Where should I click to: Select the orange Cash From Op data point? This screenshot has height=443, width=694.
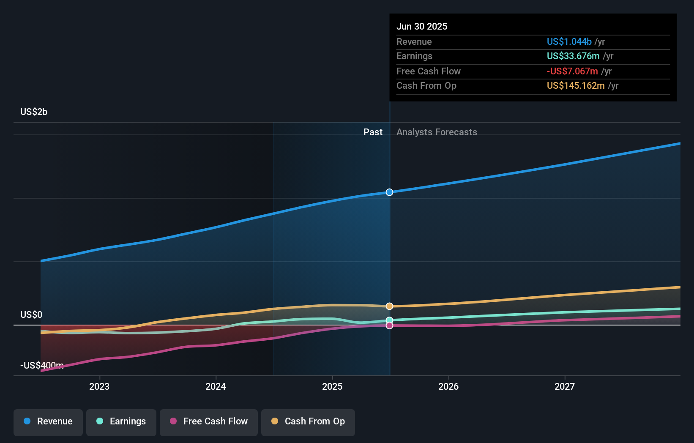(x=390, y=306)
